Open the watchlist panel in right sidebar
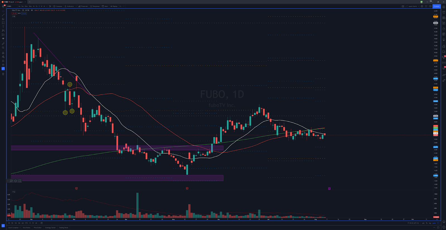This screenshot has height=230, width=446. (444, 7)
